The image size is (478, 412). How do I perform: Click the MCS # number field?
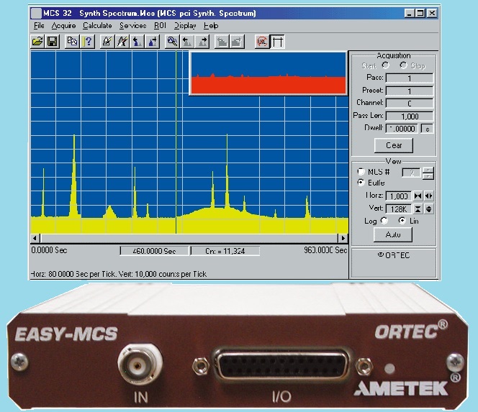pyautogui.click(x=412, y=173)
